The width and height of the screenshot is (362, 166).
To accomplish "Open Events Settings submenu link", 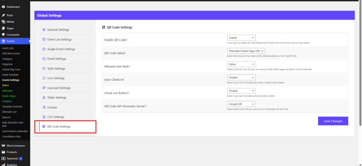I will click(x=11, y=80).
